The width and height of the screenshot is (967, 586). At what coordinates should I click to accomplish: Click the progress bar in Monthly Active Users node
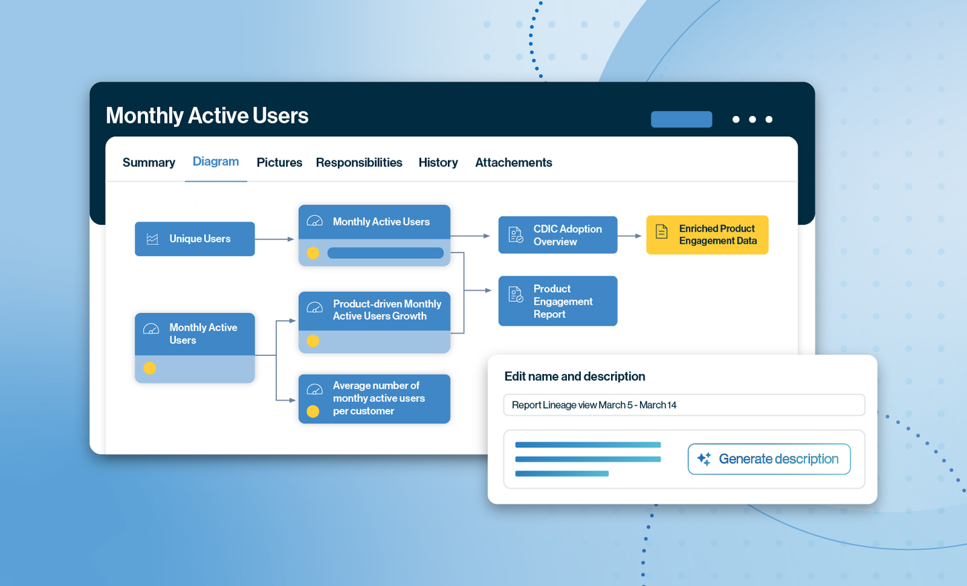pyautogui.click(x=385, y=253)
